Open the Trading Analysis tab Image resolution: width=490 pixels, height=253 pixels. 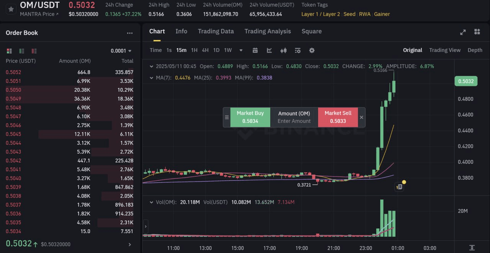[268, 31]
